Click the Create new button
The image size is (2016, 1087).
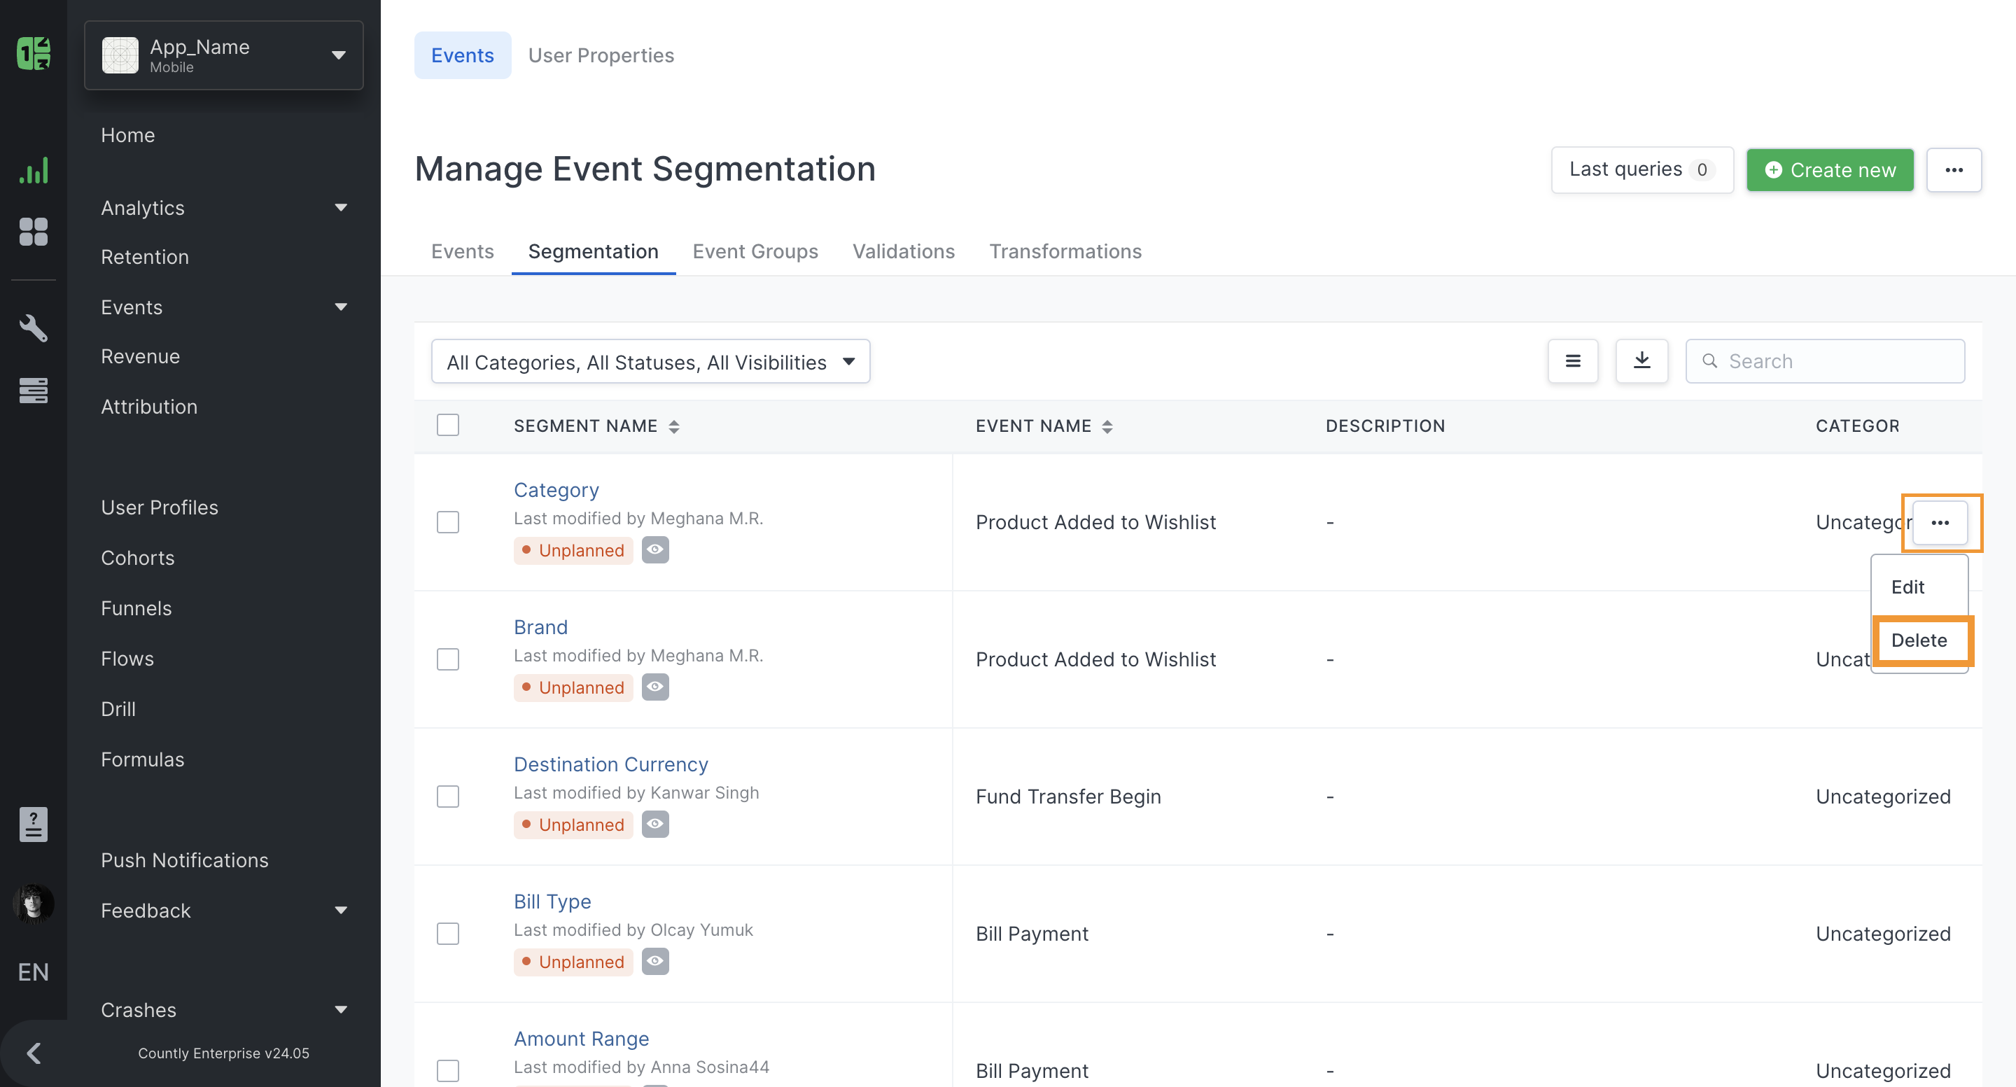[1830, 170]
